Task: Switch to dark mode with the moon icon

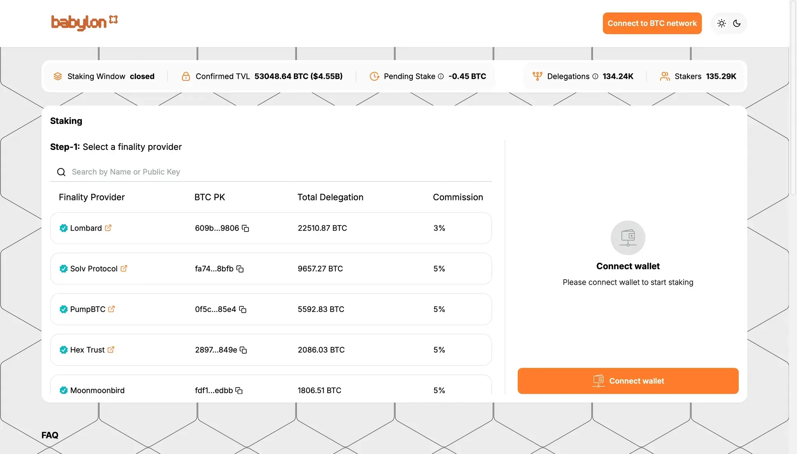Action: [737, 23]
